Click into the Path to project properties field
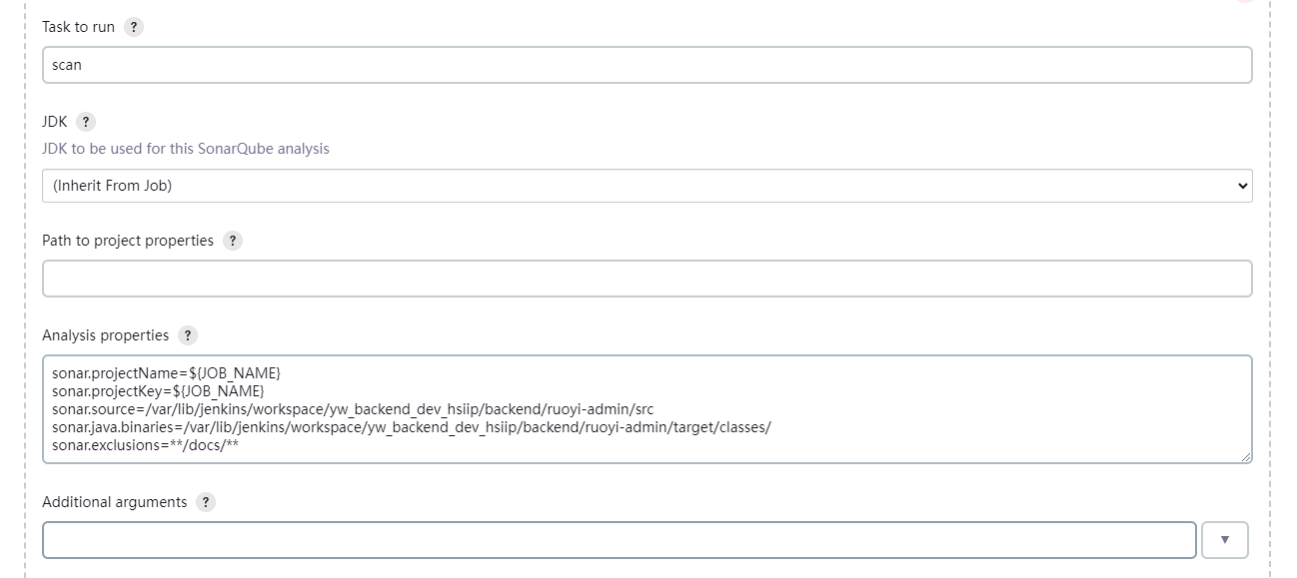The height and width of the screenshot is (578, 1297). click(x=647, y=279)
